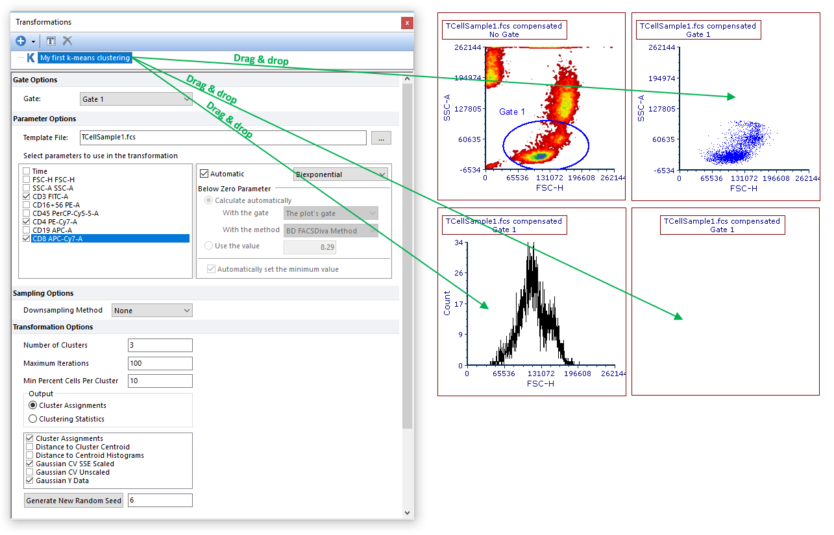
Task: Click the Template File browse button
Action: pos(381,137)
